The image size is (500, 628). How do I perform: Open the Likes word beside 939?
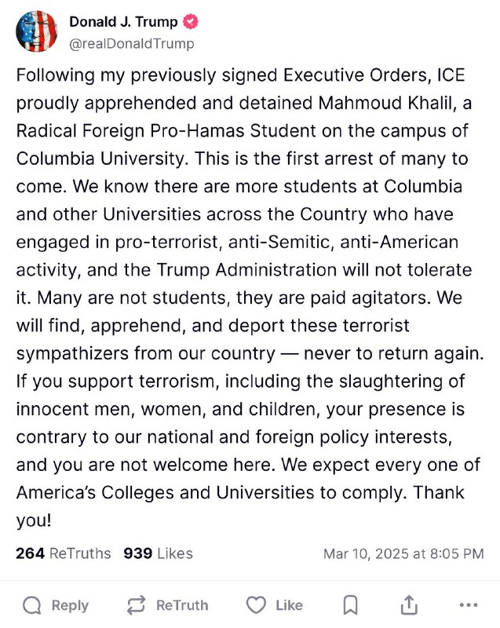click(175, 553)
